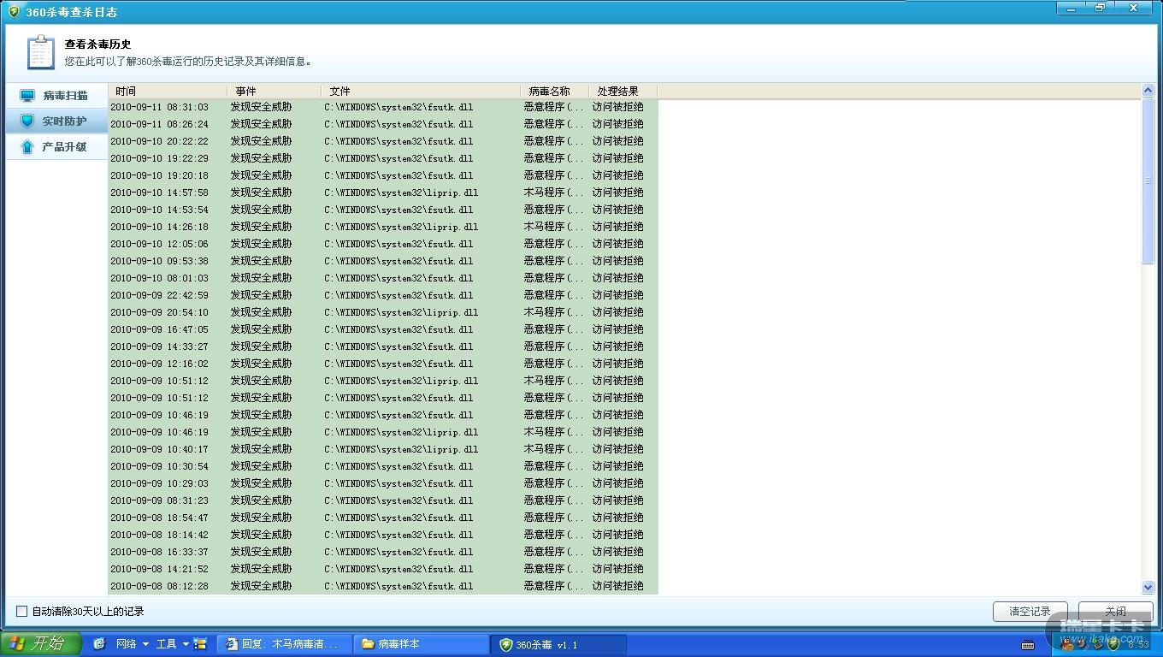Select the log row dated 2010-09-09 10:30:54
This screenshot has width=1163, height=657.
pyautogui.click(x=383, y=466)
